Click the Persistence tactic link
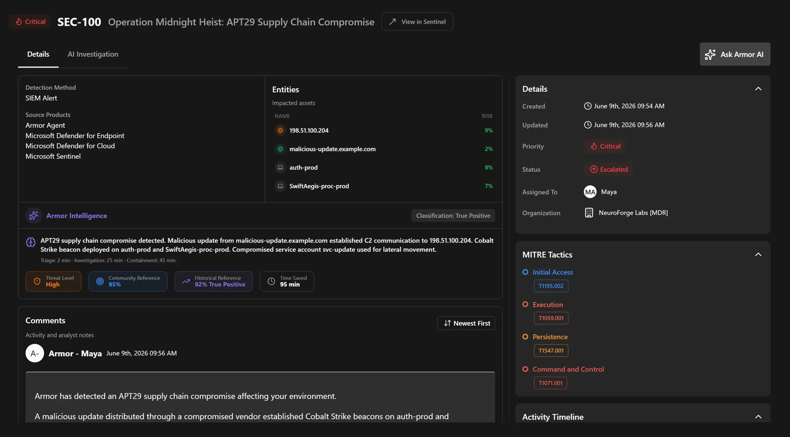The height and width of the screenshot is (437, 790). click(550, 337)
